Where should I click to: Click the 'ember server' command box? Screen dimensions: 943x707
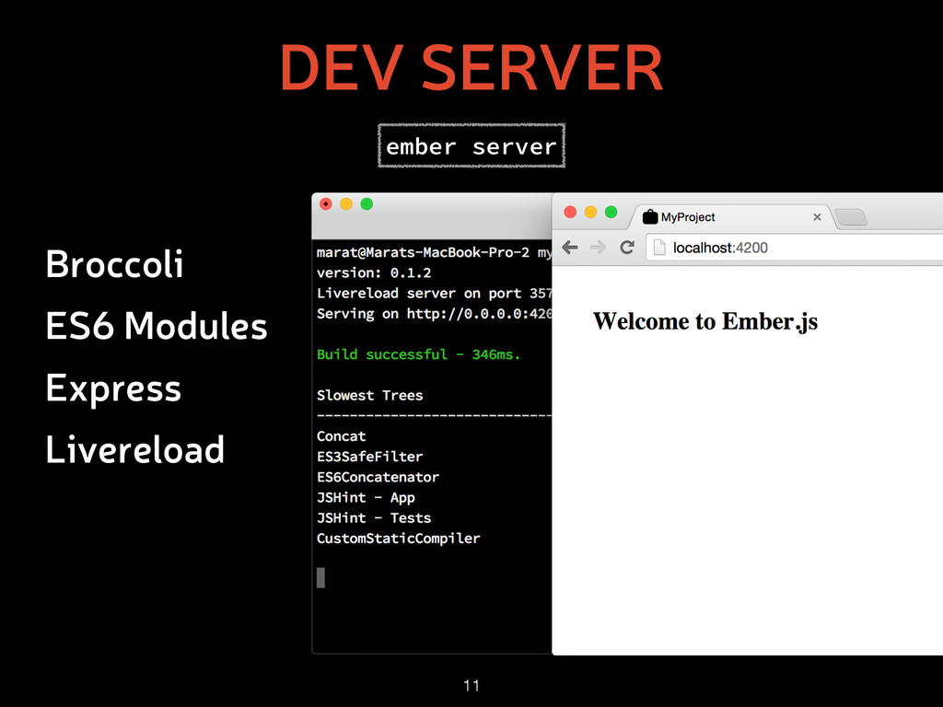tap(471, 145)
